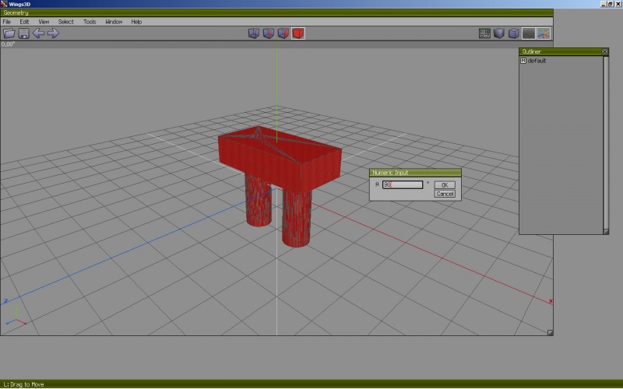Click the Undo left arrow icon

[x=38, y=33]
